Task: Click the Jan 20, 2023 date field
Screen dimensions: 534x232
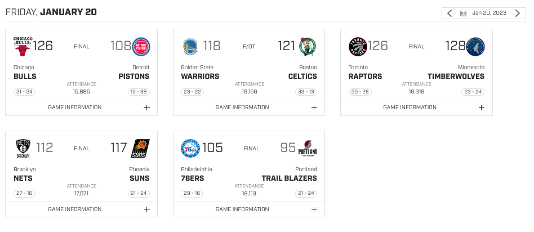Action: pos(489,13)
